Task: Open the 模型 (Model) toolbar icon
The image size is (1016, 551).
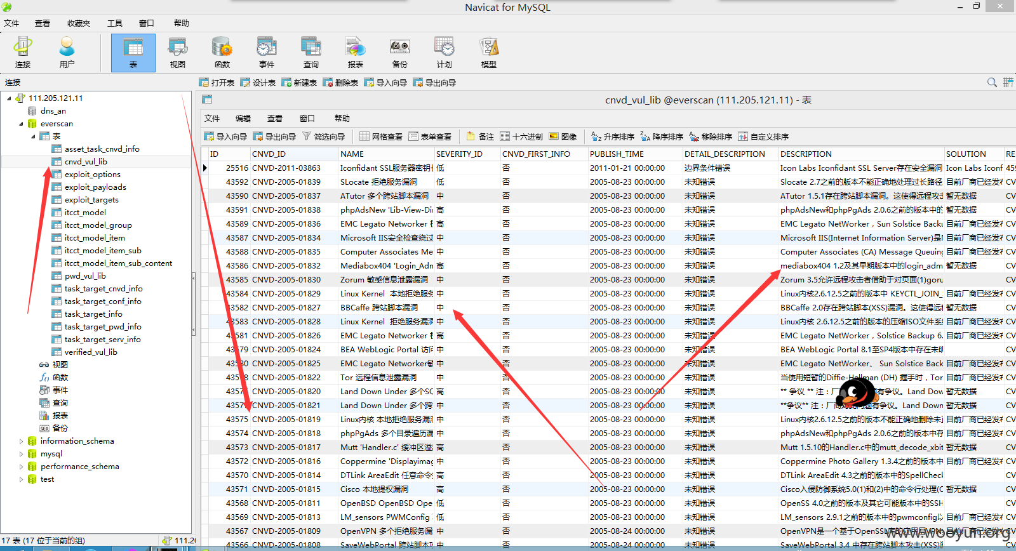Action: pos(489,53)
